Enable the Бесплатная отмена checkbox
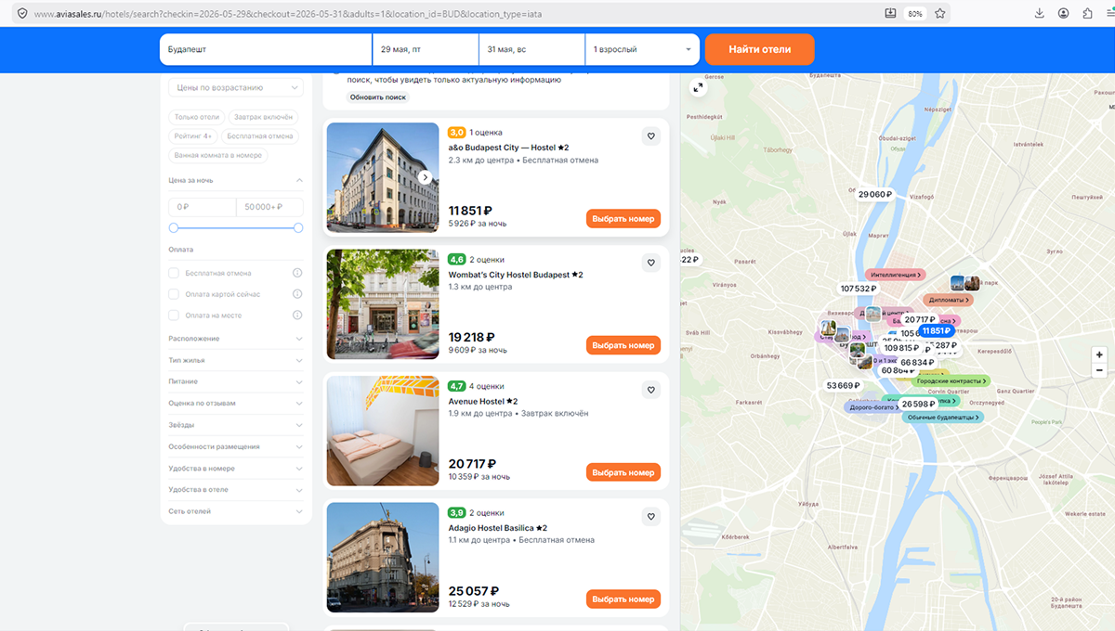1115x631 pixels. point(174,273)
